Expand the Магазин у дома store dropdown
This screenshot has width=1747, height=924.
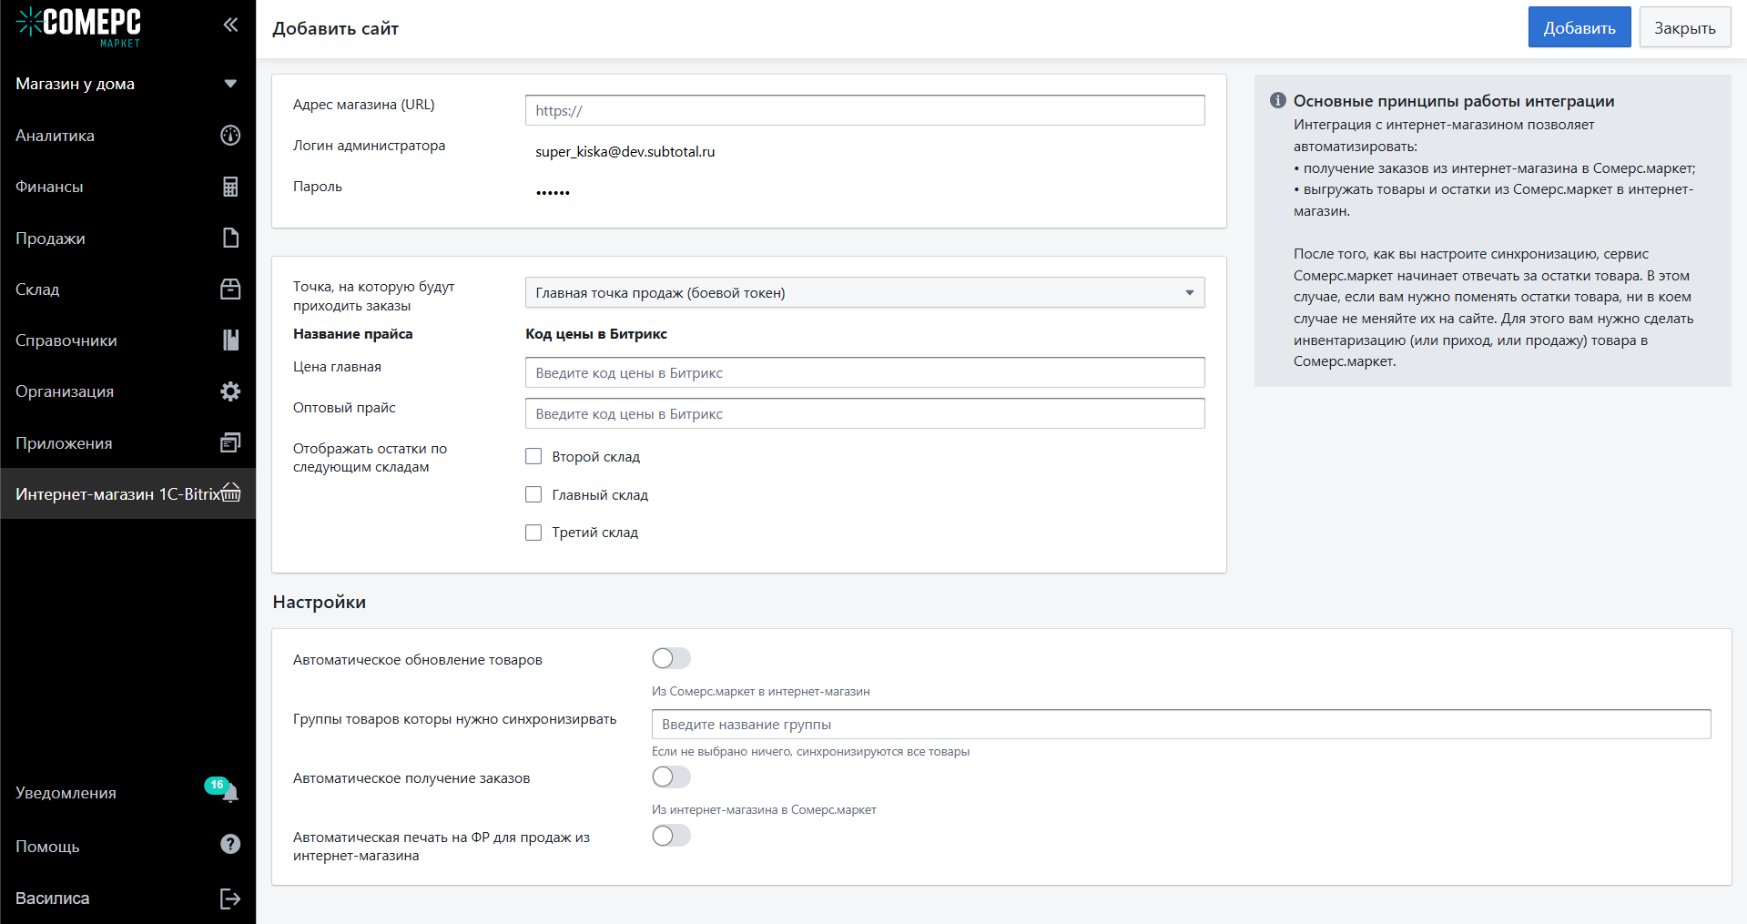[x=127, y=84]
